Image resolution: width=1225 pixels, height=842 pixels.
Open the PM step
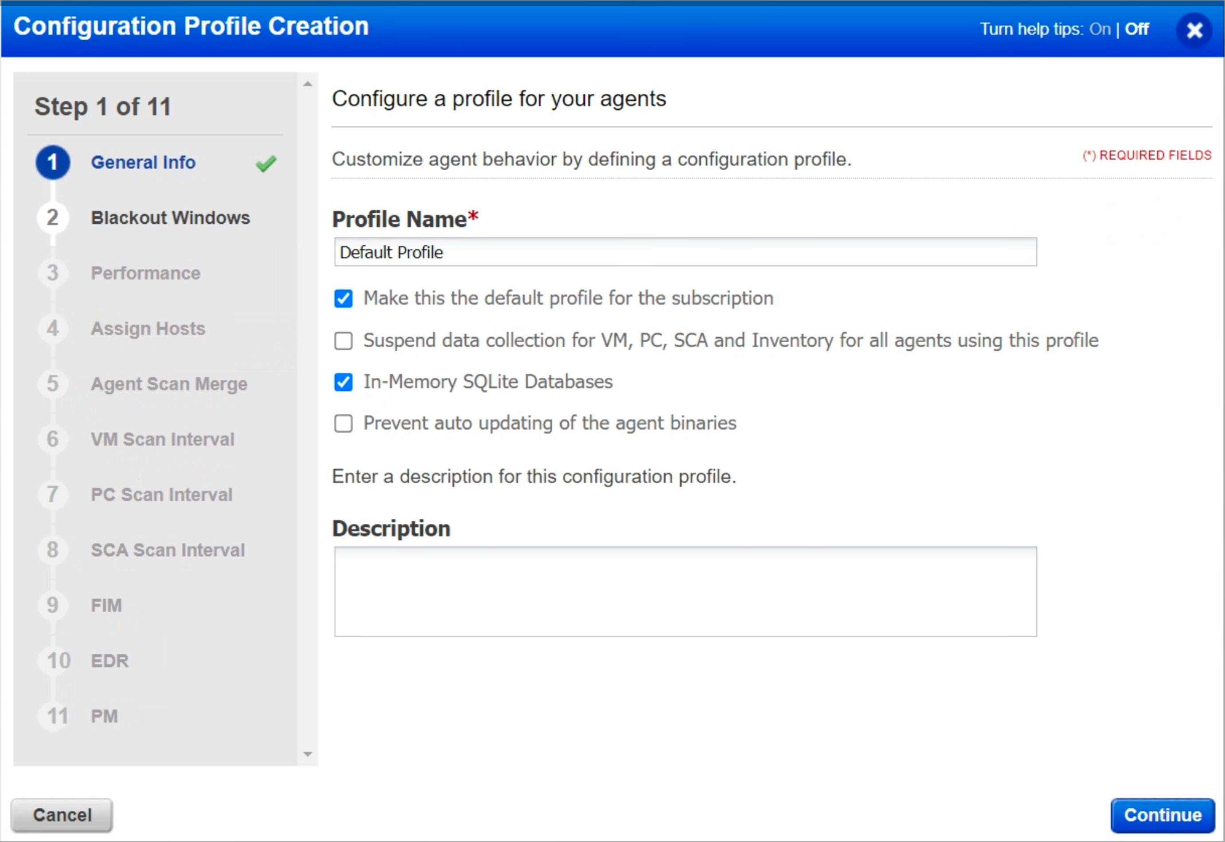tap(104, 716)
